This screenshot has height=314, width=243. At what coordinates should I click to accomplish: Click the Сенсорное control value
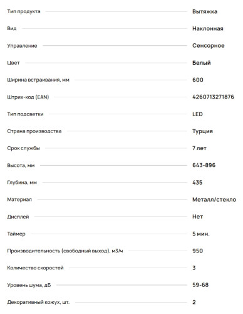209,46
